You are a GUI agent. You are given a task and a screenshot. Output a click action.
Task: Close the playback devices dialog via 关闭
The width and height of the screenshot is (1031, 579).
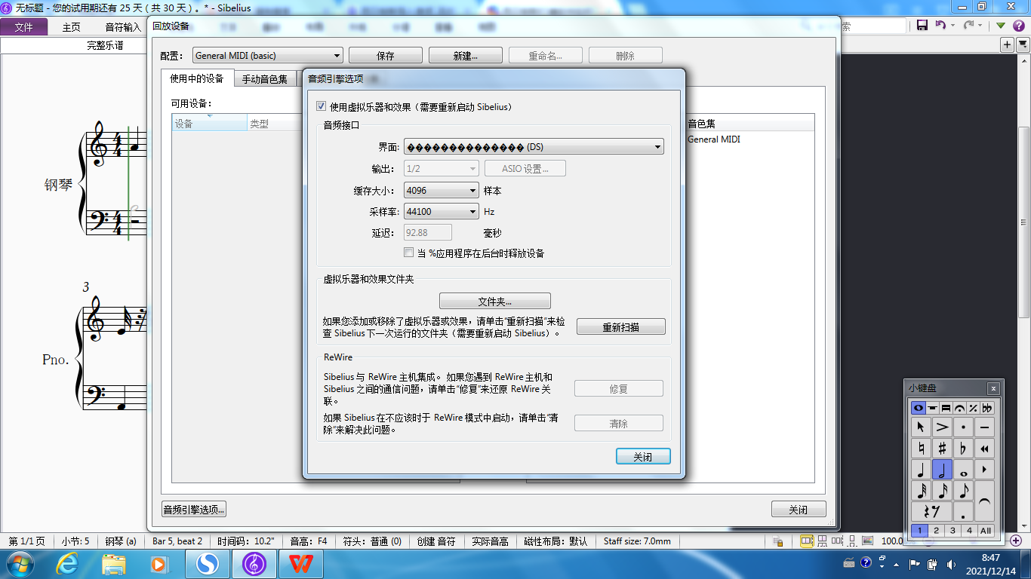(x=799, y=509)
